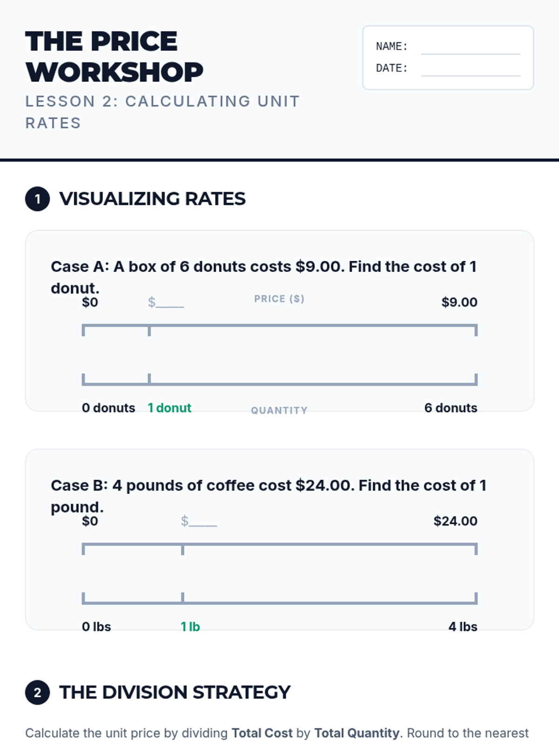Click the "PRICE ($)" axis label
Image resolution: width=559 pixels, height=745 pixels.
click(279, 299)
